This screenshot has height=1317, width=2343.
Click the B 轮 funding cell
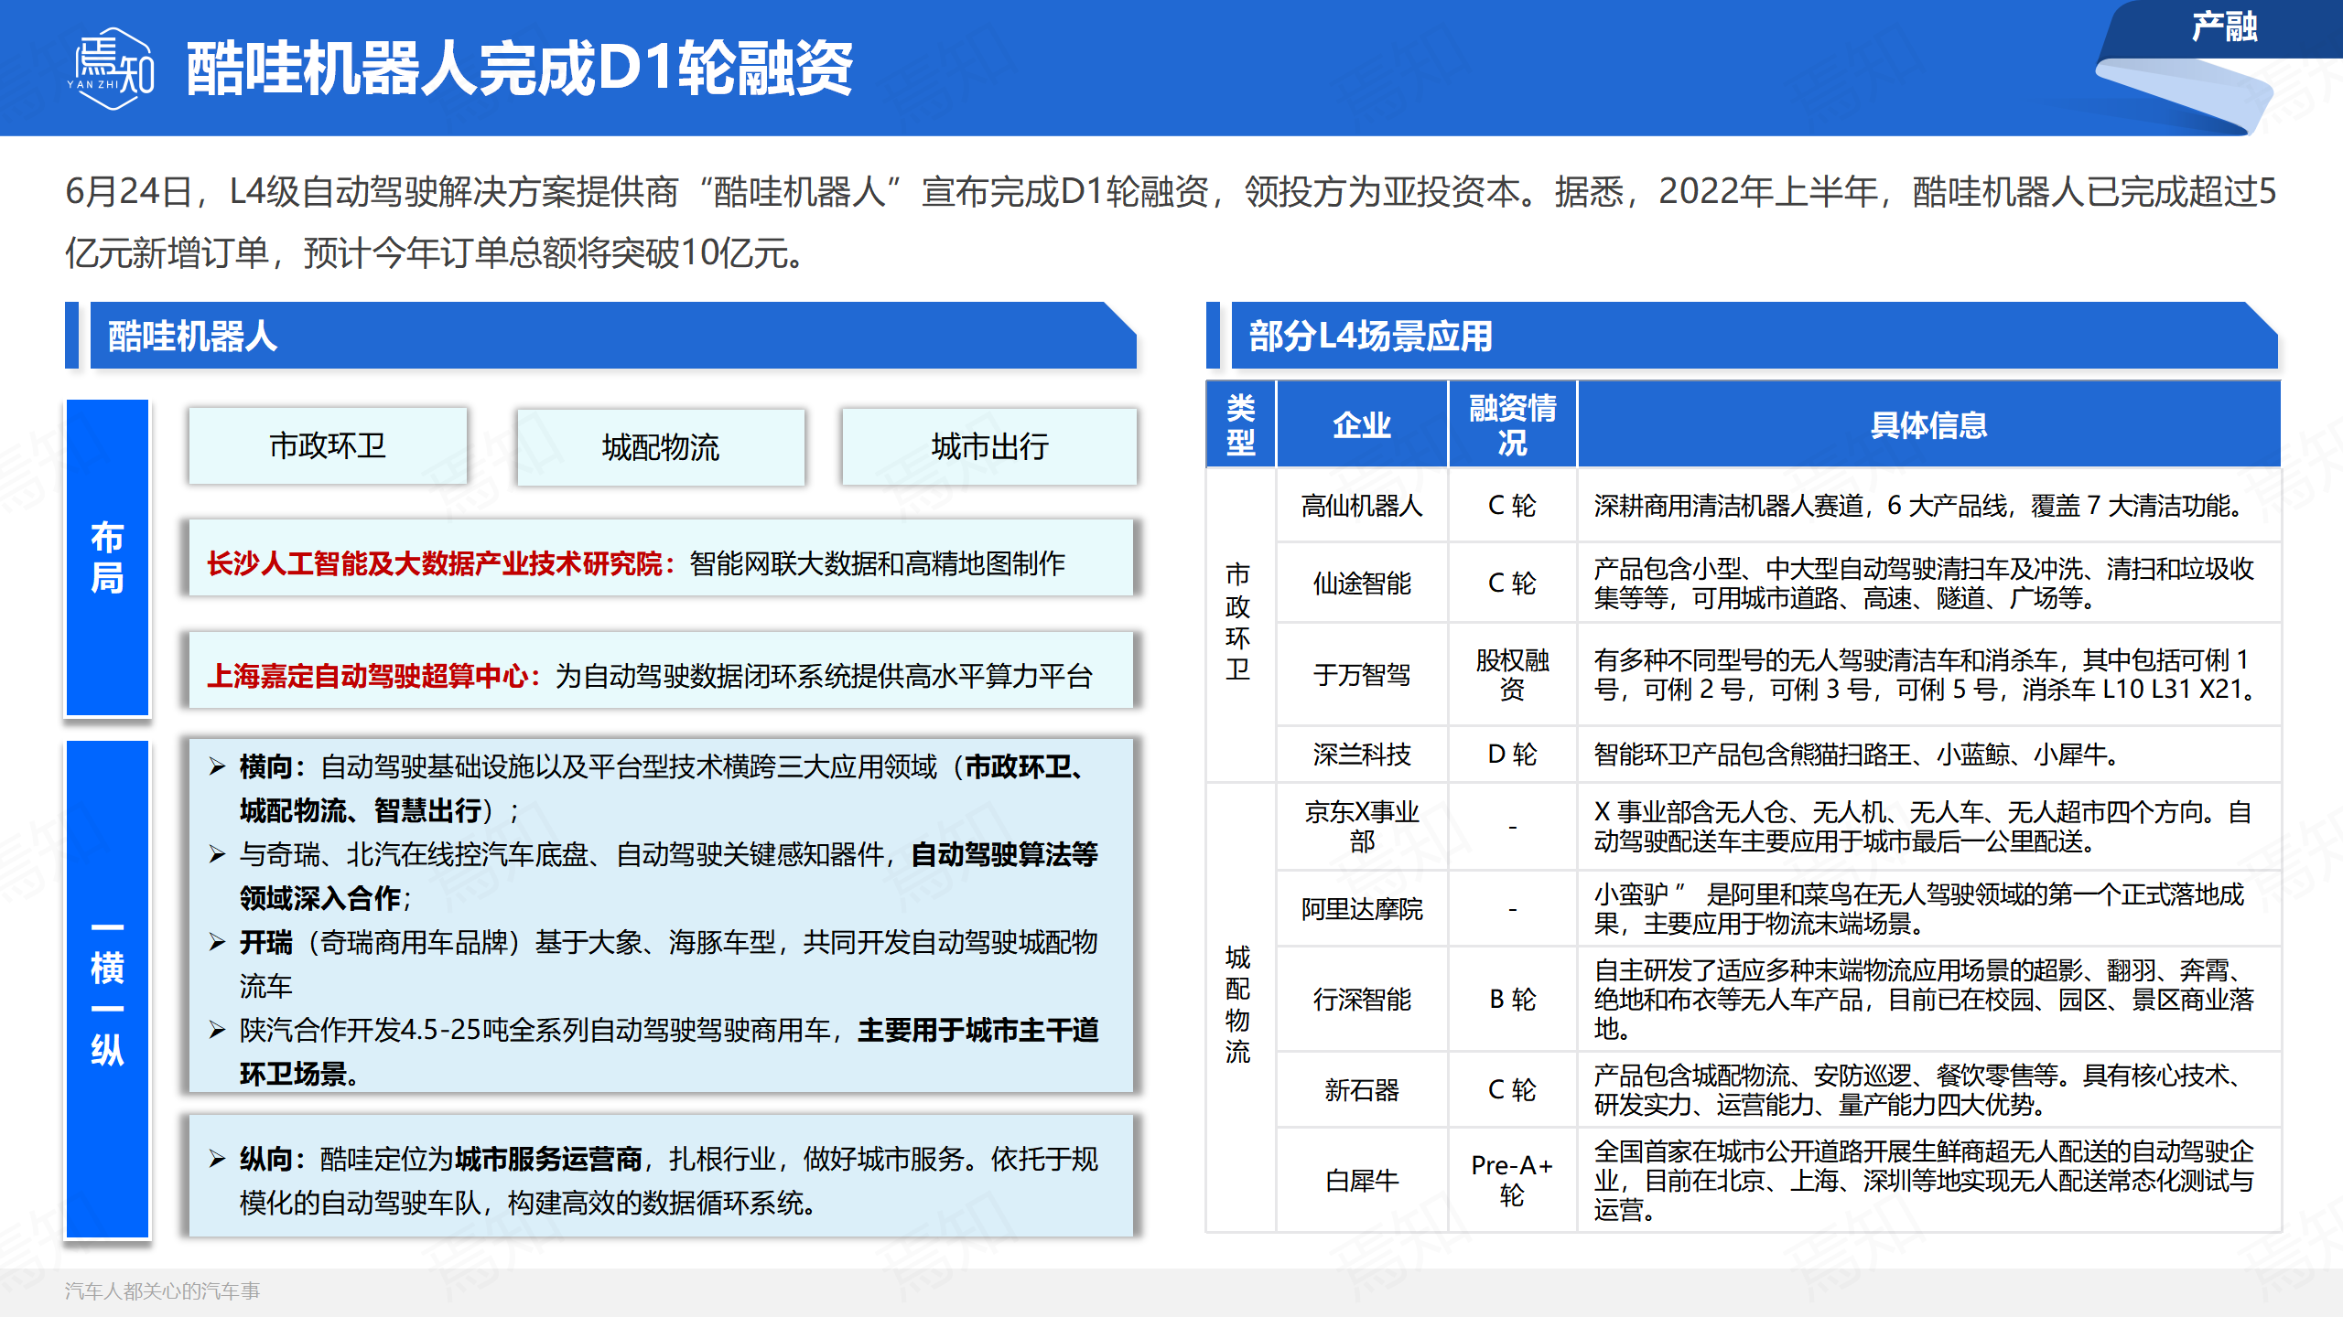tap(1512, 999)
